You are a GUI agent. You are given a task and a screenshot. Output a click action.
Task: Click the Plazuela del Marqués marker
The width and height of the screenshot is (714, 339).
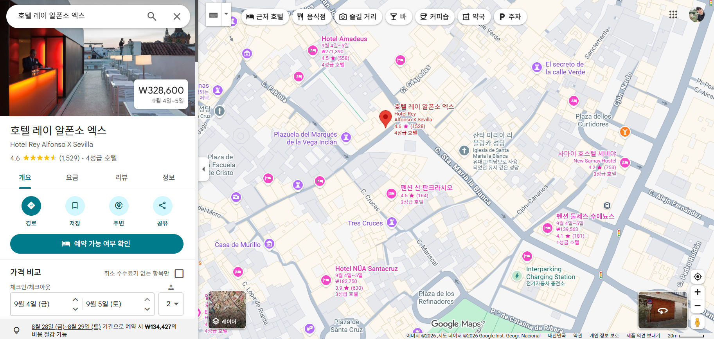pos(346,137)
